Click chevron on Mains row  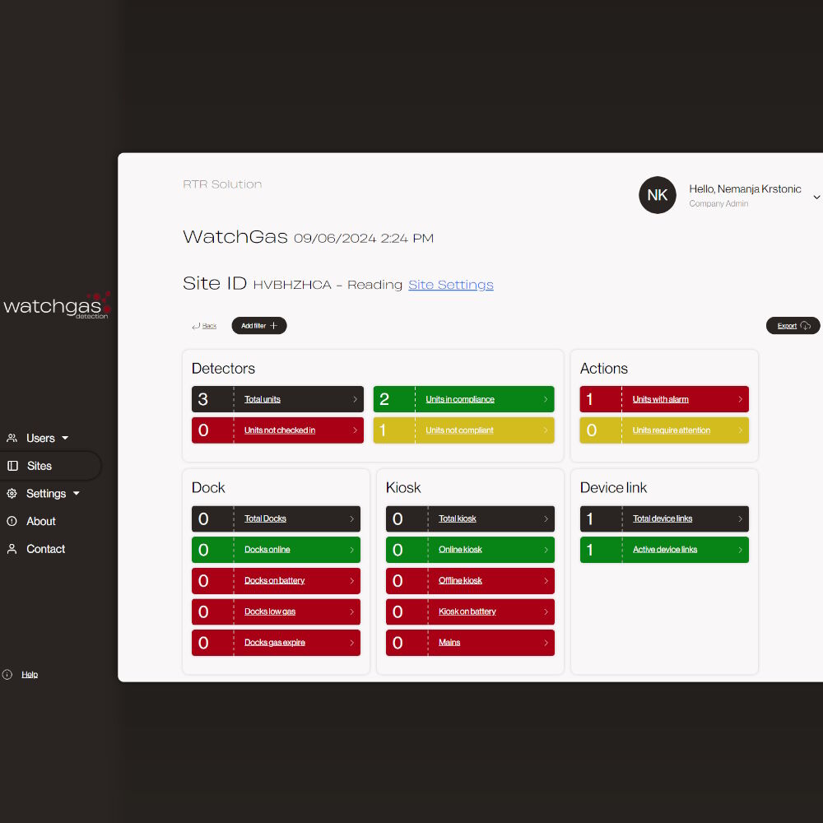(546, 643)
